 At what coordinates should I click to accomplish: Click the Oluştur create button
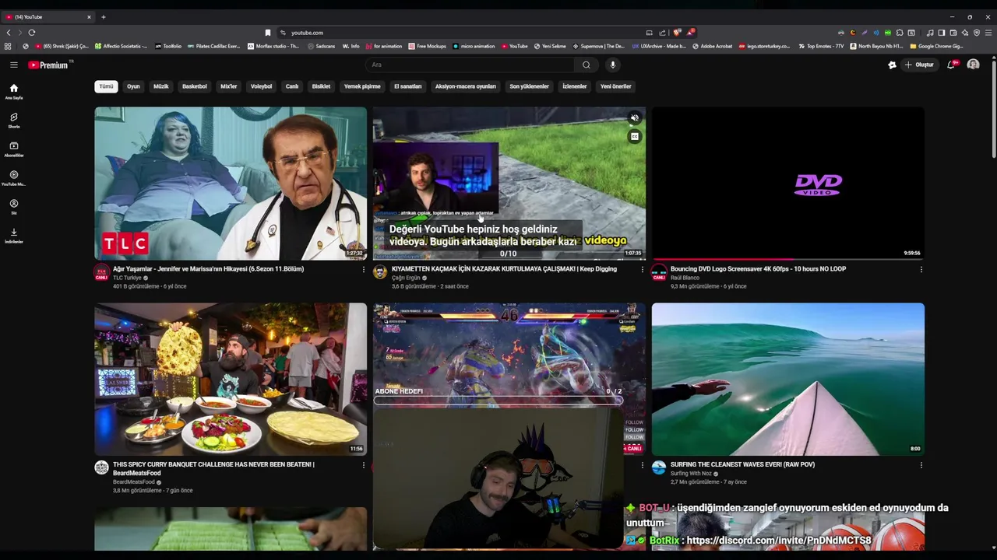pos(919,65)
